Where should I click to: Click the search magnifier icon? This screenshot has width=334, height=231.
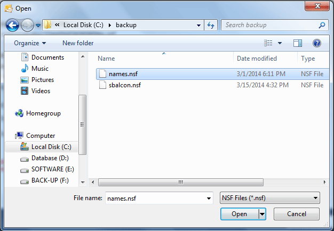(x=322, y=25)
